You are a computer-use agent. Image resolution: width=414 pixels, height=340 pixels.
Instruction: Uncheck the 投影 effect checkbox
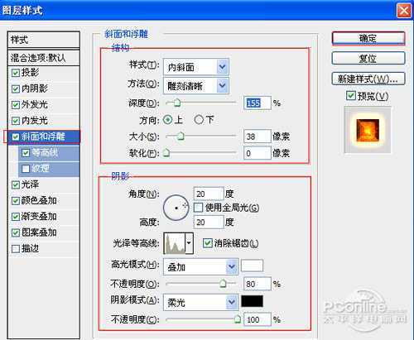pos(16,73)
